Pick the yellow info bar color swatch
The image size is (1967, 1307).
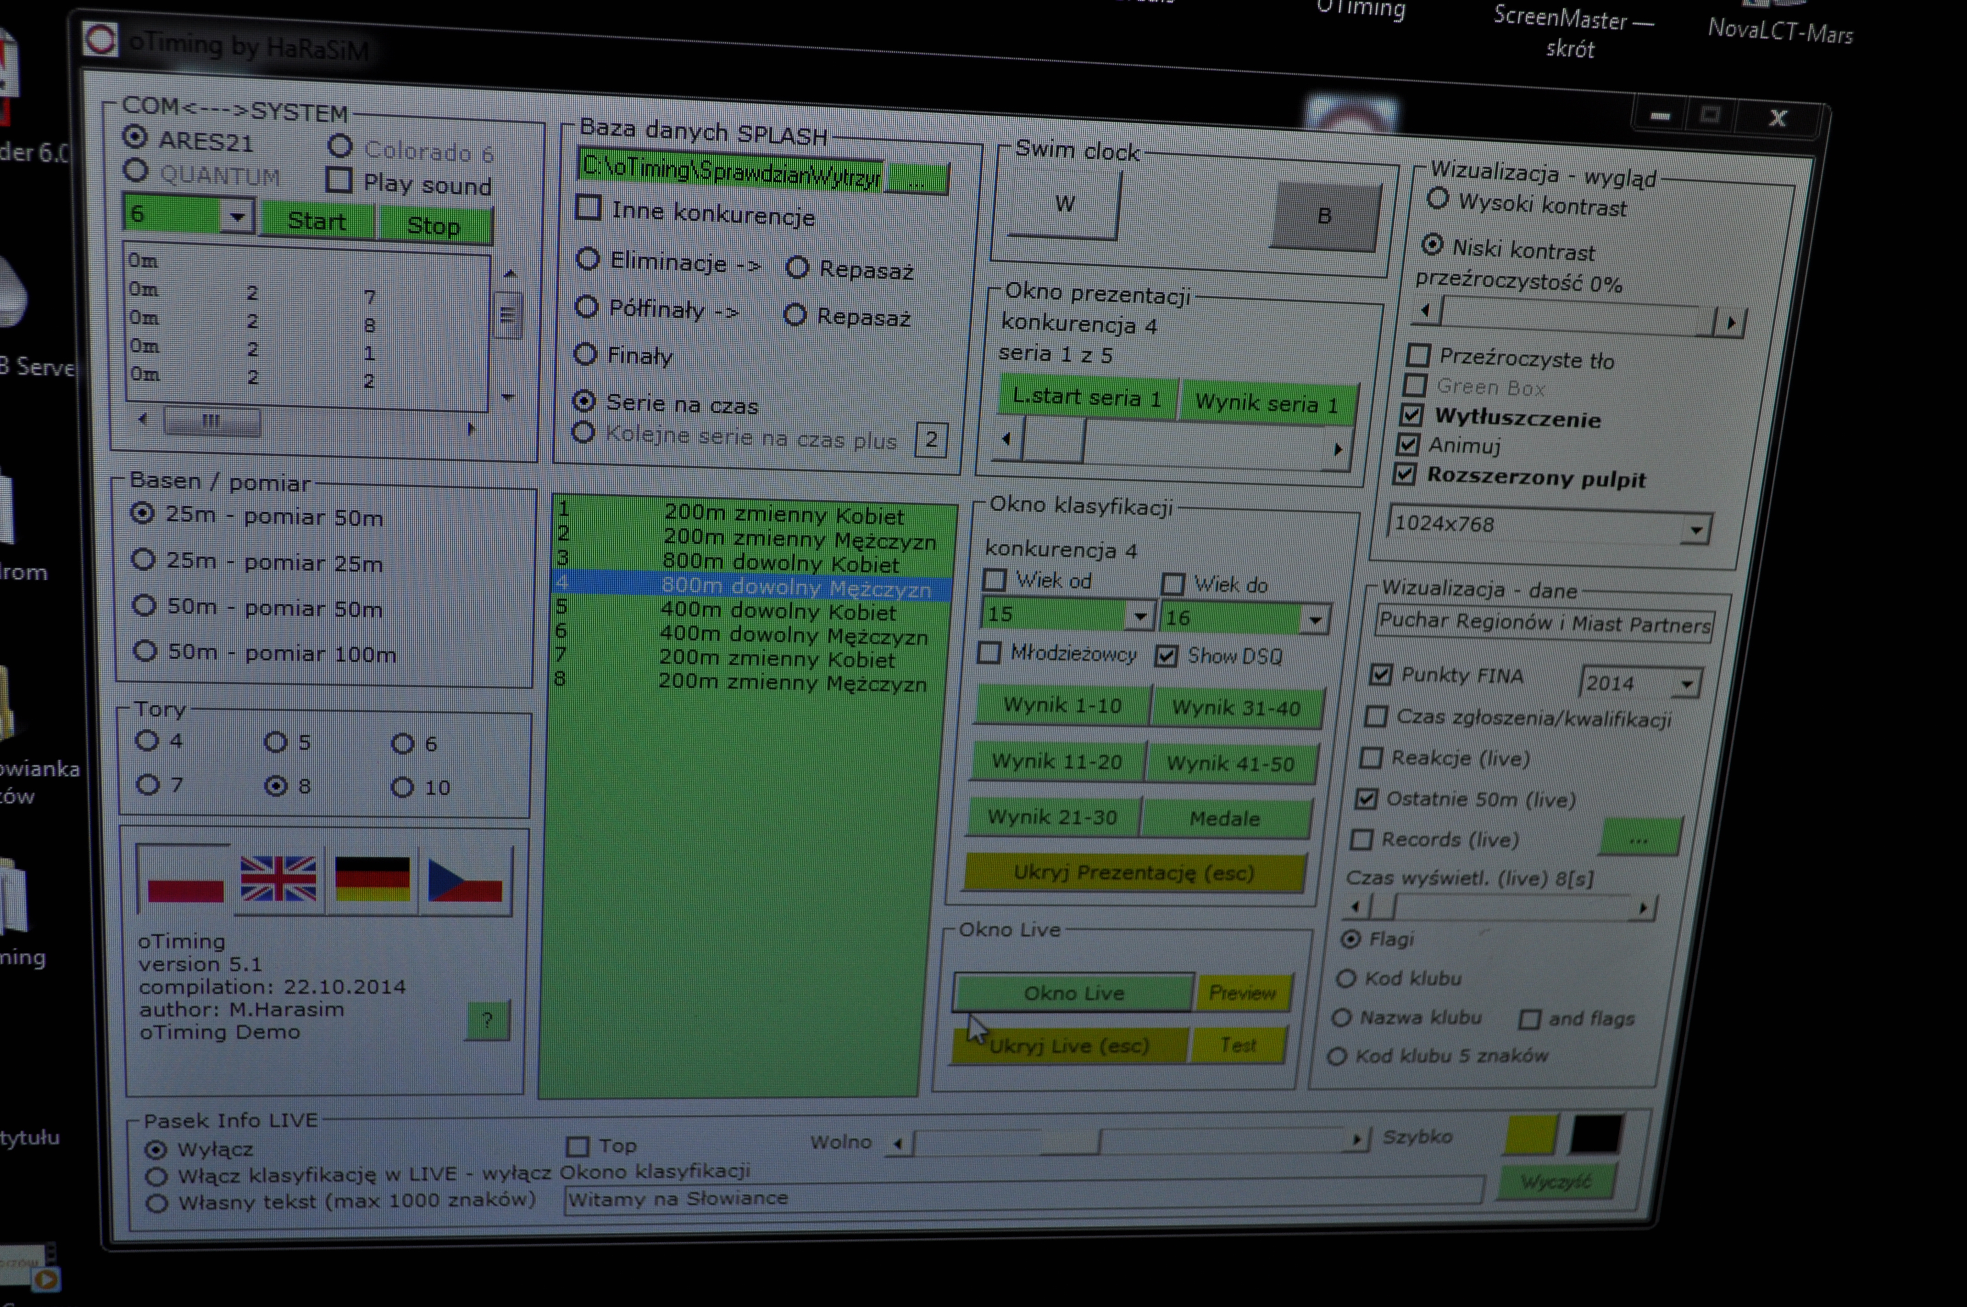(1530, 1134)
